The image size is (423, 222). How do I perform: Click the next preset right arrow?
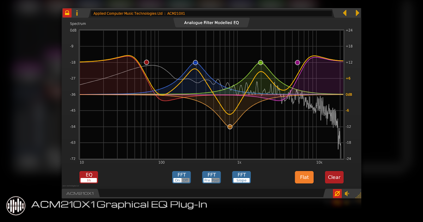(x=357, y=13)
